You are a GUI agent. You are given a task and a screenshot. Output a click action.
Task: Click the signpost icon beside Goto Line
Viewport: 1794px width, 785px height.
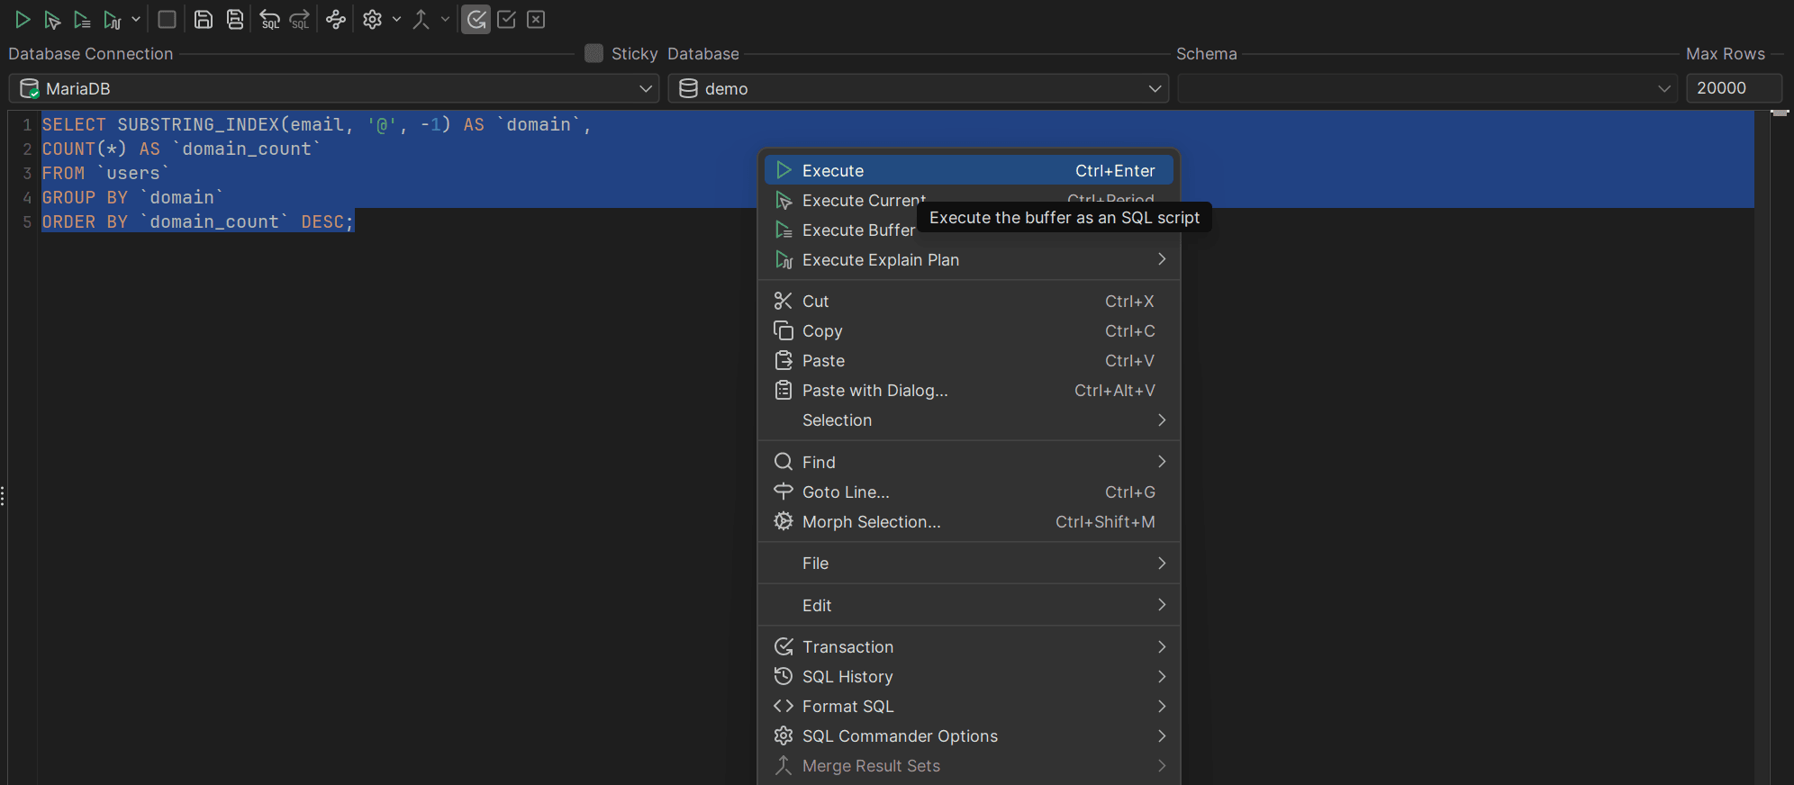[784, 492]
